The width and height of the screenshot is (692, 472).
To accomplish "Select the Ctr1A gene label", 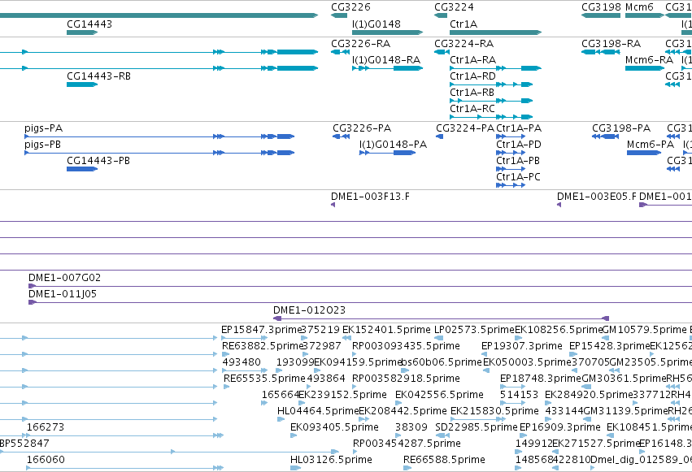I will [x=464, y=24].
